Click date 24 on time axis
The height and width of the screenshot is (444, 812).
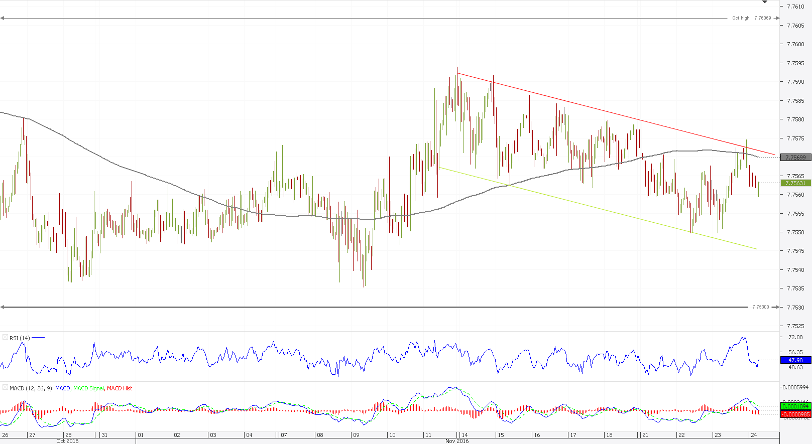[x=754, y=435]
